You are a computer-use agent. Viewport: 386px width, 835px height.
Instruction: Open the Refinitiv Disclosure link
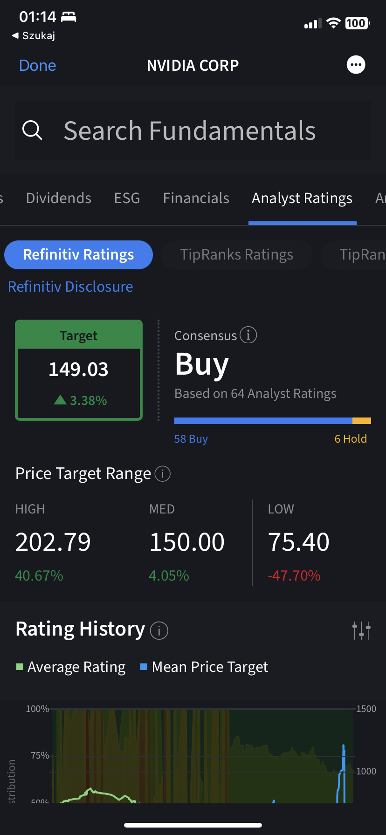coord(70,287)
